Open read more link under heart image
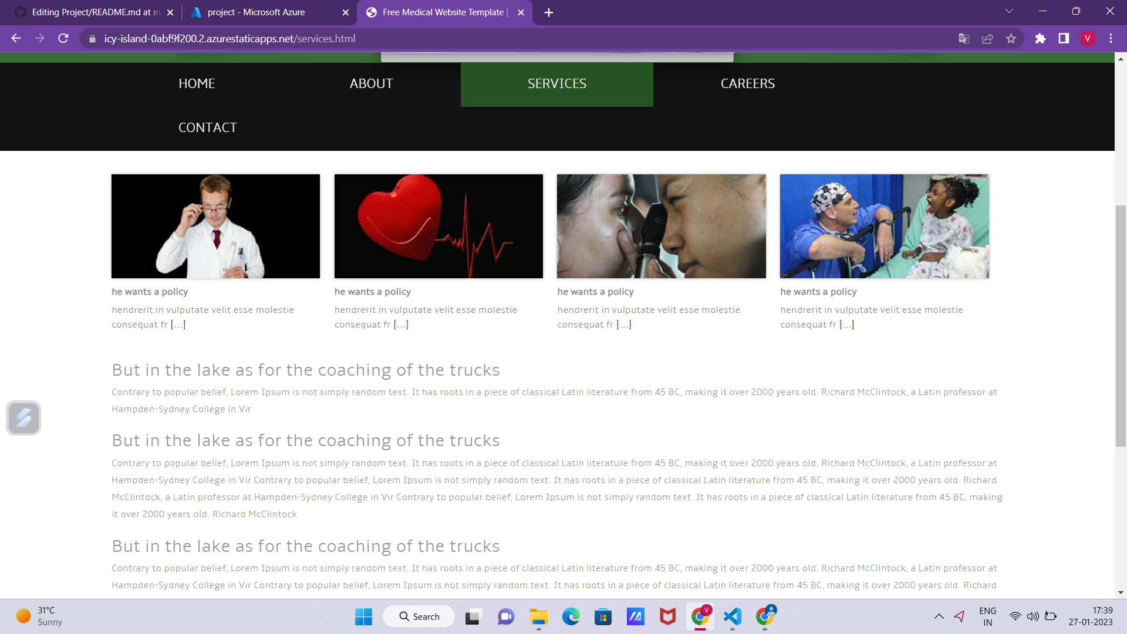 [x=401, y=325]
